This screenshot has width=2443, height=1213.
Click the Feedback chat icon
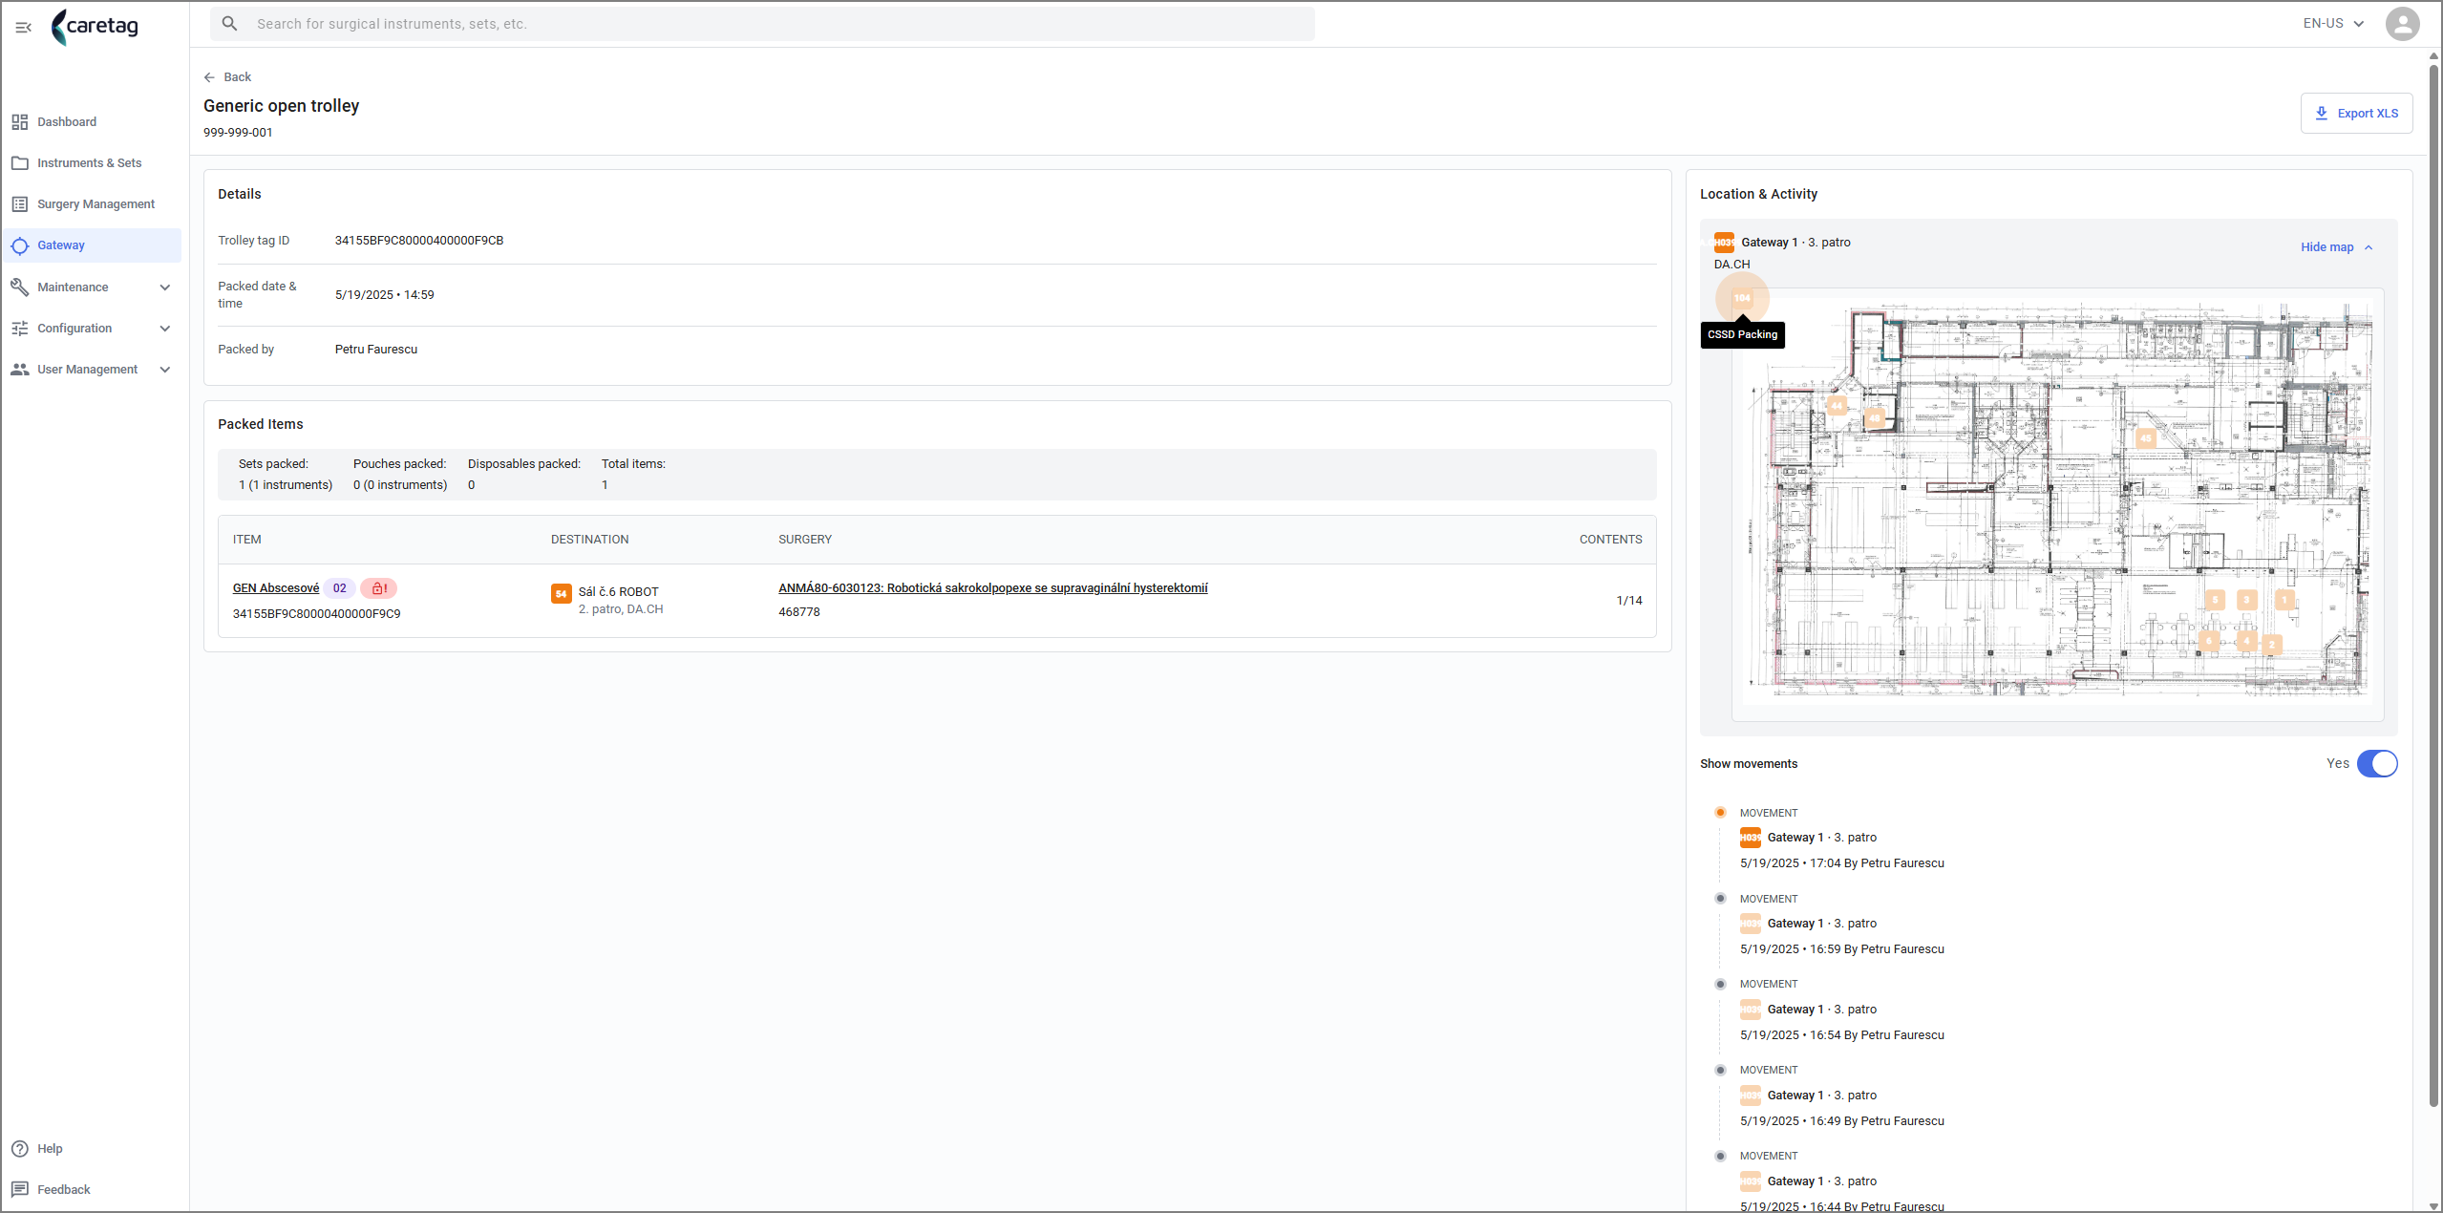[20, 1189]
